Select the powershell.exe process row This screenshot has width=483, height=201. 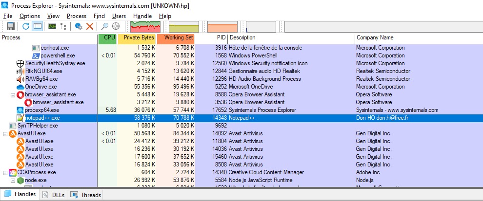(x=241, y=55)
